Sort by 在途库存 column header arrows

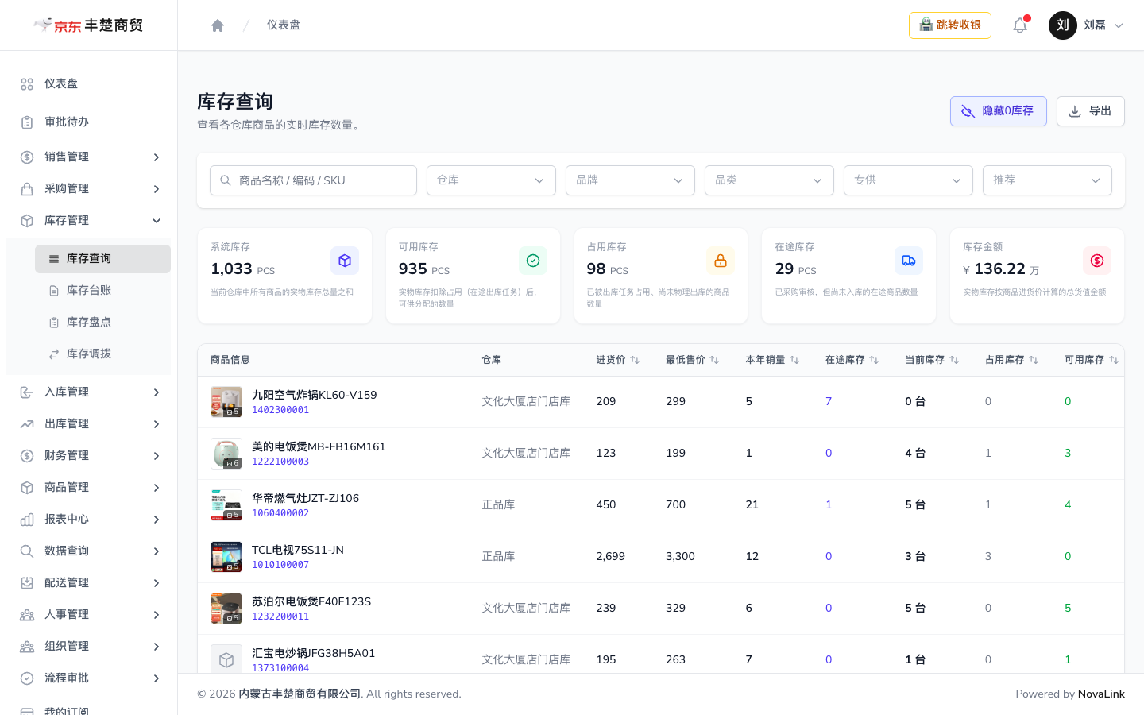pos(874,360)
